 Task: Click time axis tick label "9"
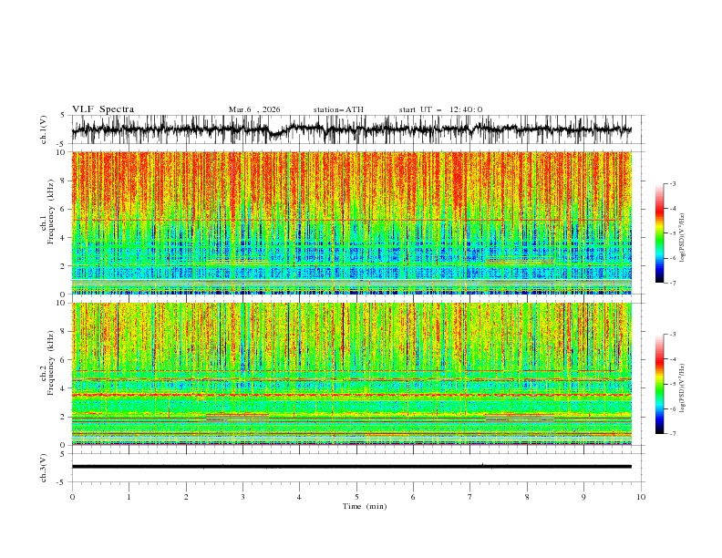click(x=583, y=497)
